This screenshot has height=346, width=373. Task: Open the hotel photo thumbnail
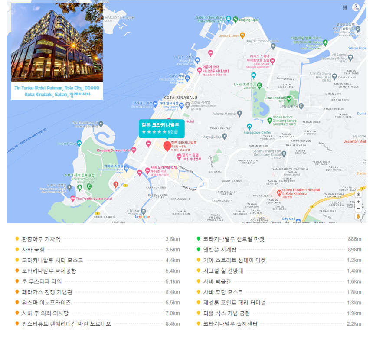click(x=57, y=43)
